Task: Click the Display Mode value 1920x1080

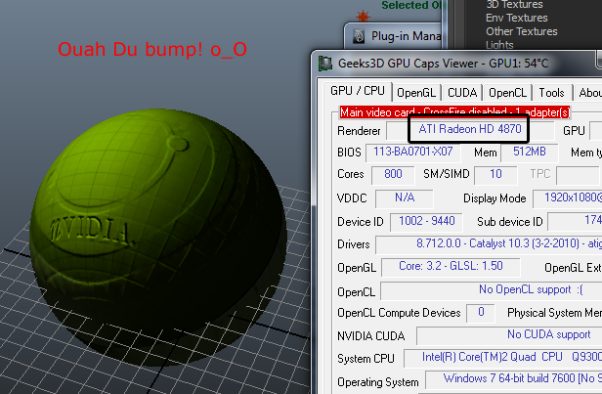Action: [x=567, y=198]
